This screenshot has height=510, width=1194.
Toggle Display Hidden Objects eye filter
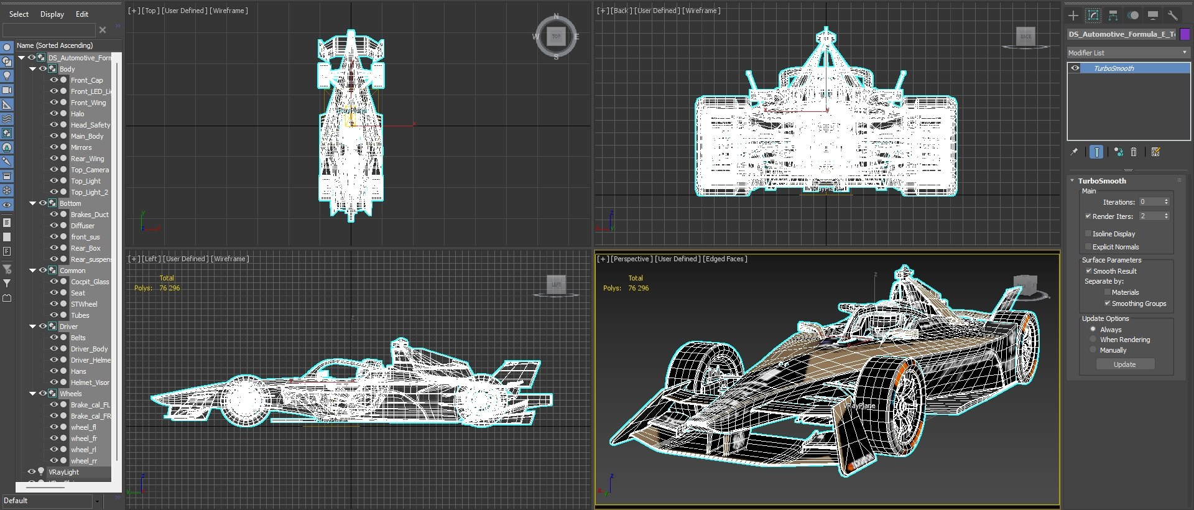(7, 205)
